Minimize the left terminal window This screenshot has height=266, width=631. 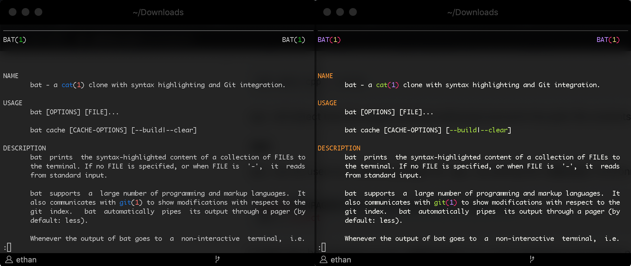tap(26, 12)
